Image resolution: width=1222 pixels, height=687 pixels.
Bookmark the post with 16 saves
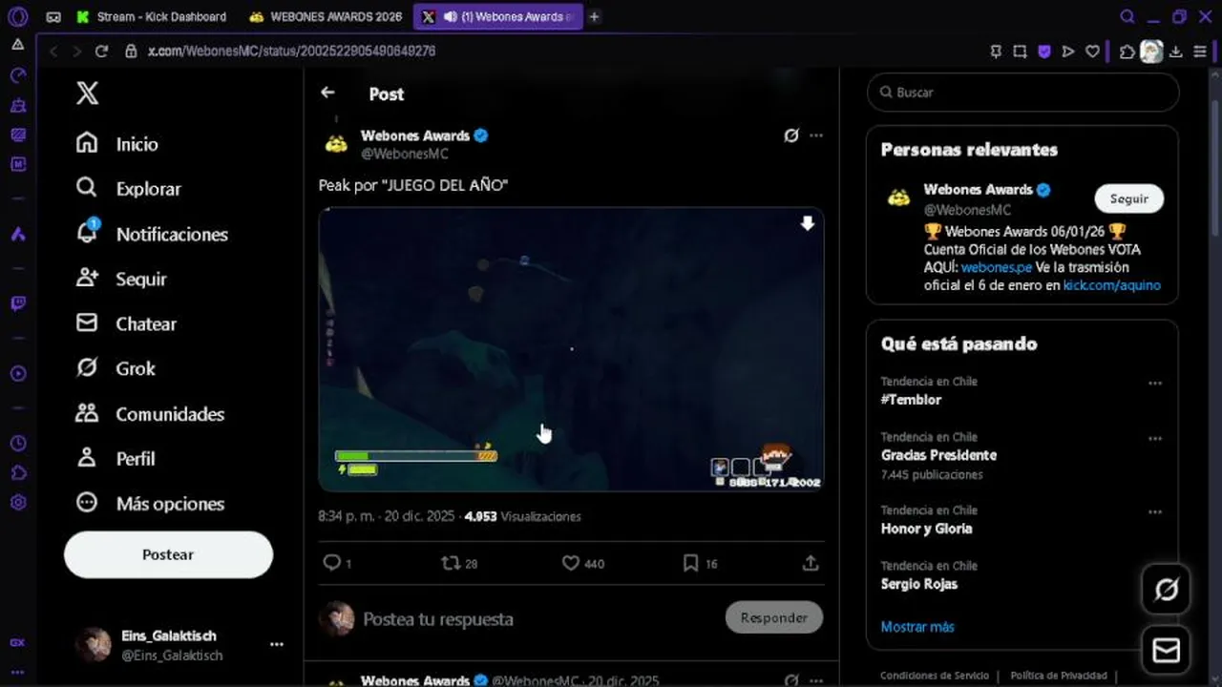pos(700,563)
